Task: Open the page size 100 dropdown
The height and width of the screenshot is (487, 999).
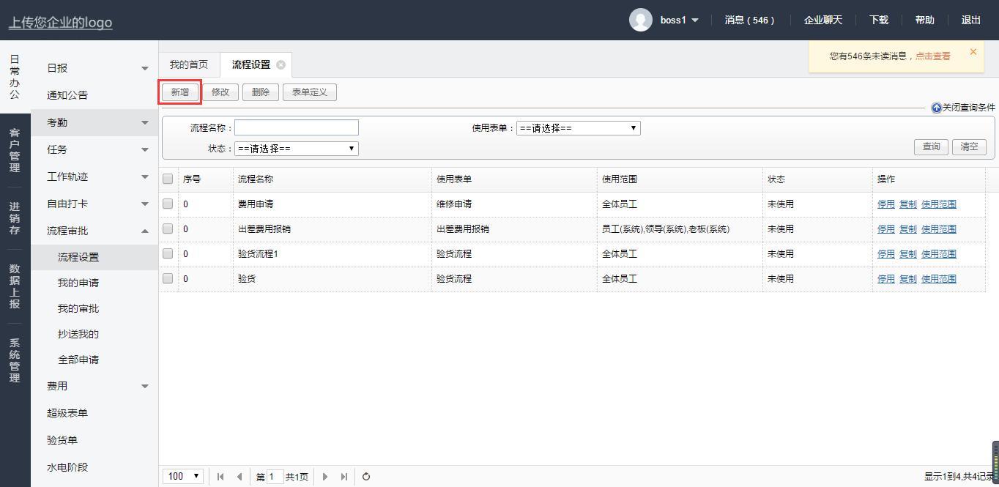Action: (x=182, y=476)
